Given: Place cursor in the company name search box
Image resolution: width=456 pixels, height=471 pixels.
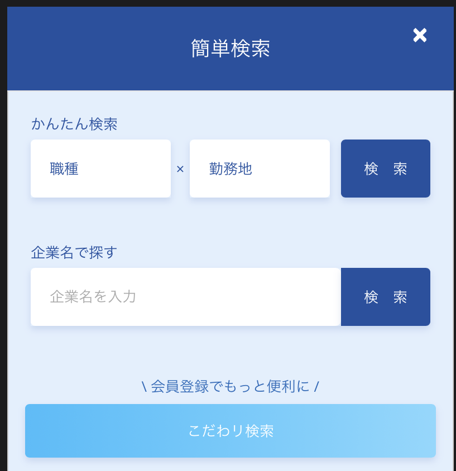Looking at the screenshot, I should click(x=185, y=297).
